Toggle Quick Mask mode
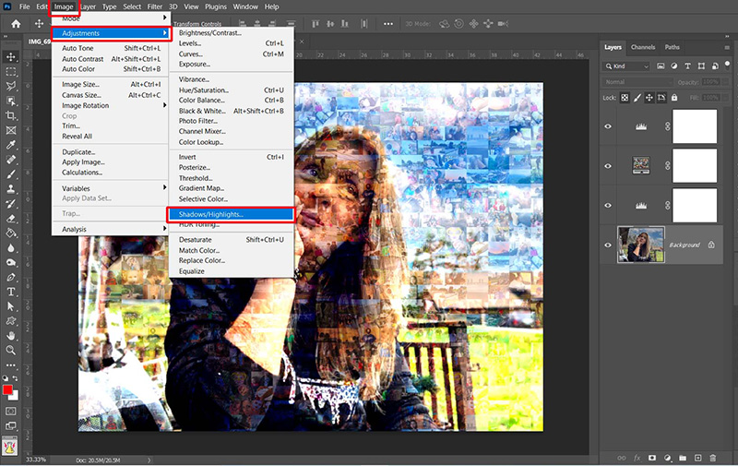 [10, 411]
